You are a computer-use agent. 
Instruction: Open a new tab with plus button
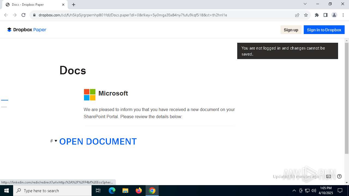[x=74, y=5]
